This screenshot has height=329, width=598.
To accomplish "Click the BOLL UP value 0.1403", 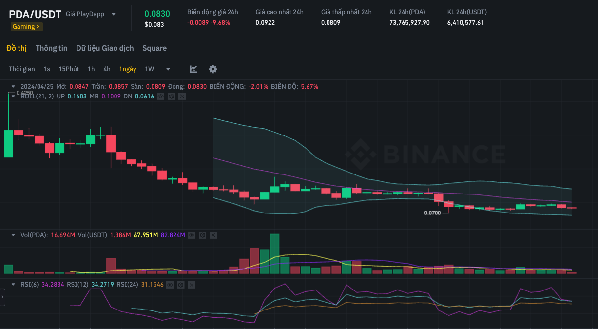I will tap(77, 97).
